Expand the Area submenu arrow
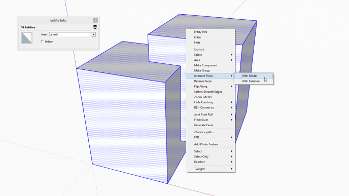349x196 pixels. tap(231, 60)
